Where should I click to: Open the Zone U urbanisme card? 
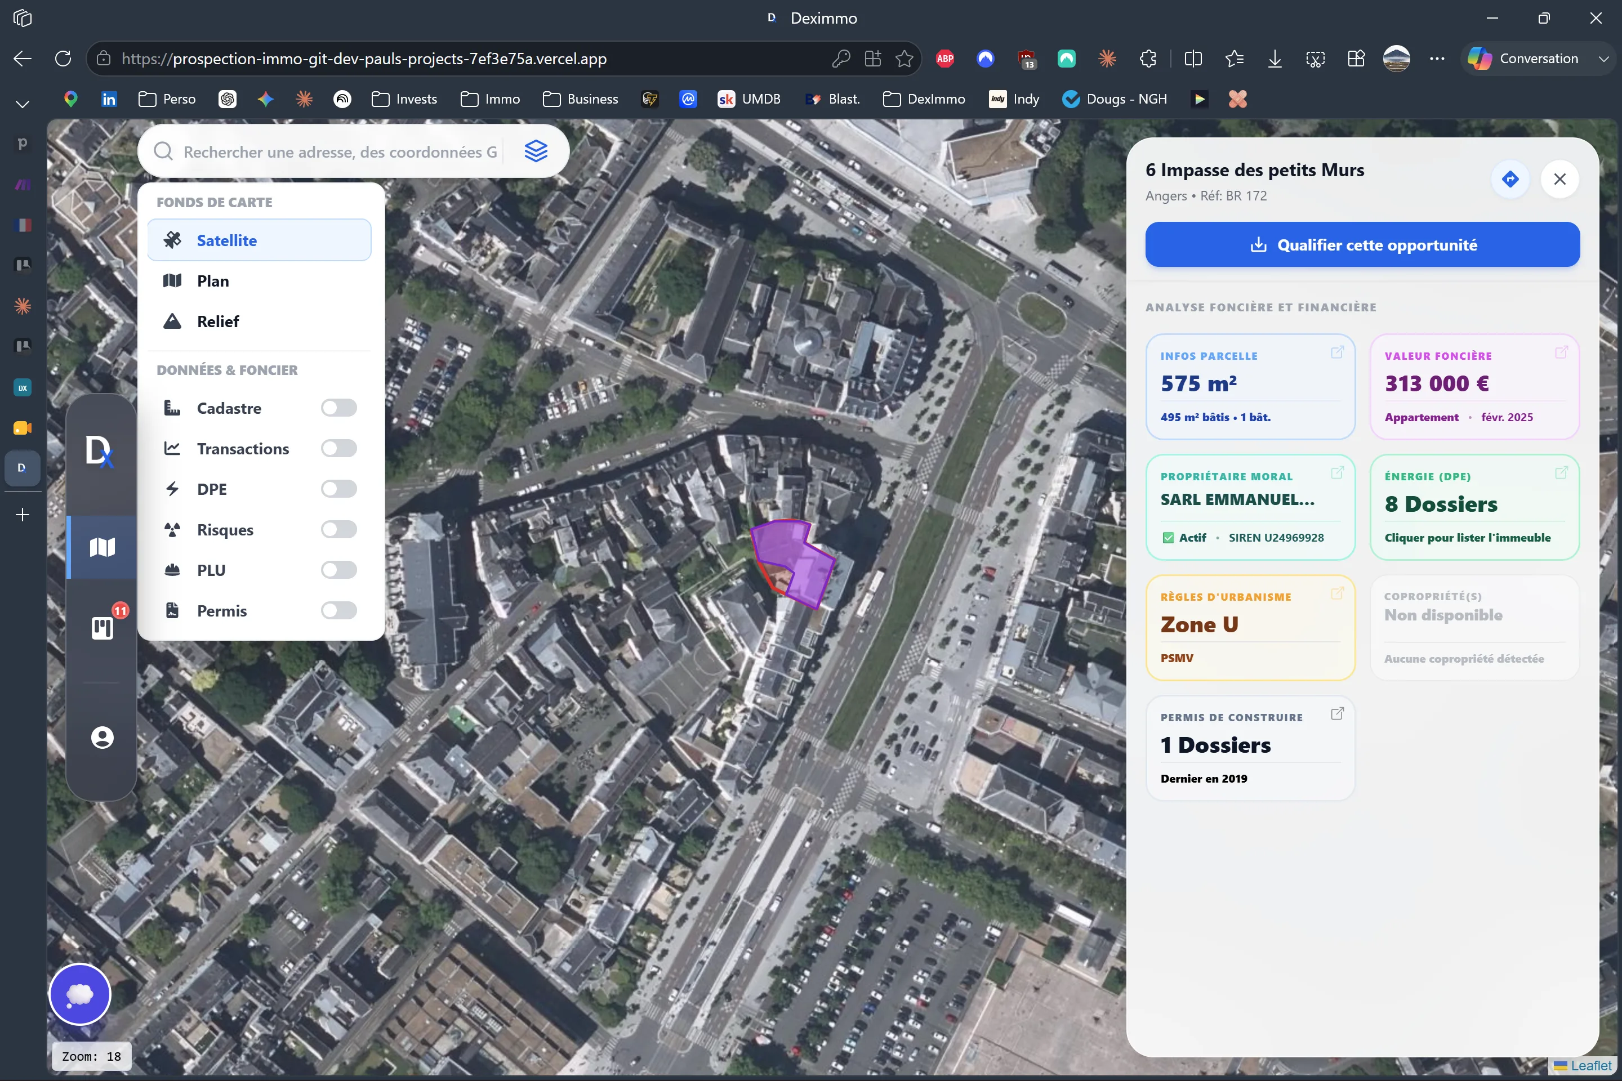1250,628
